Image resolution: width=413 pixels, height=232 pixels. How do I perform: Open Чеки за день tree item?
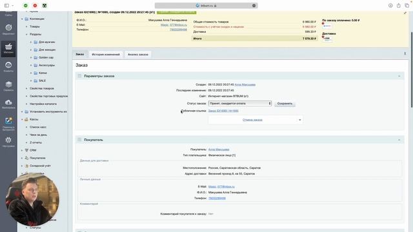38,135
